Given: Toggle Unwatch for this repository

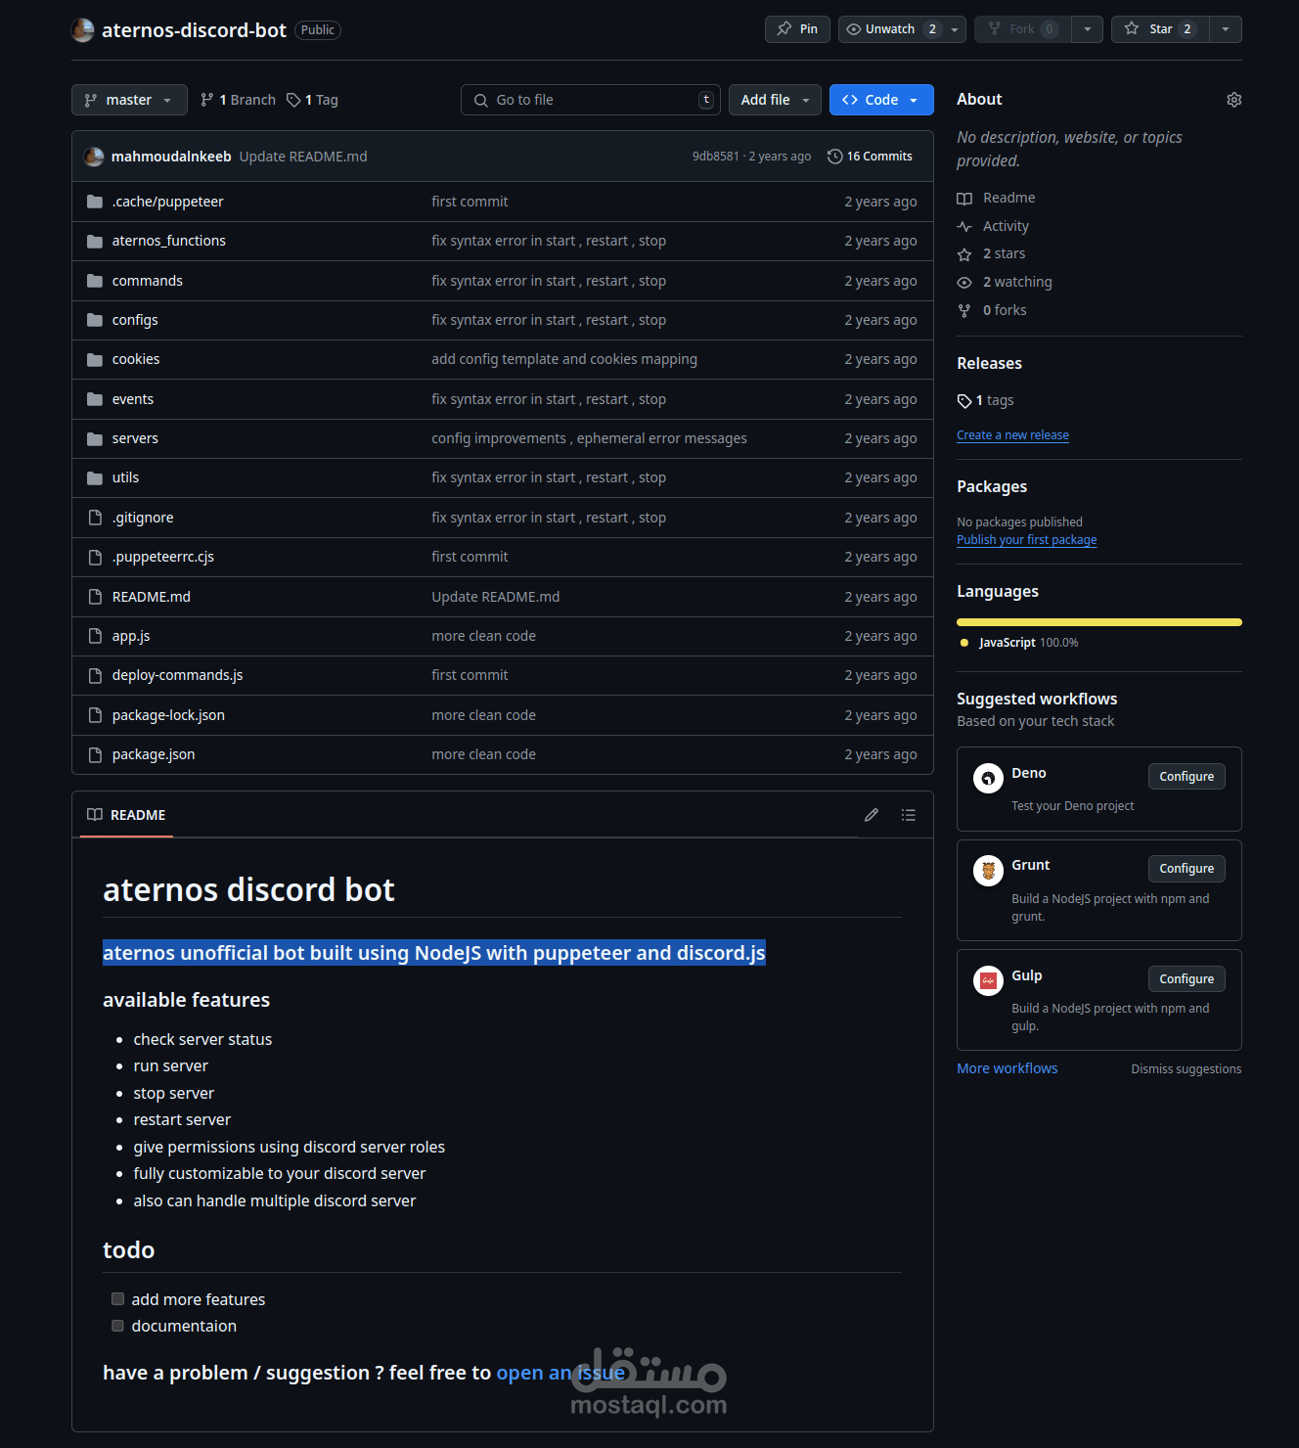Looking at the screenshot, I should 889,28.
